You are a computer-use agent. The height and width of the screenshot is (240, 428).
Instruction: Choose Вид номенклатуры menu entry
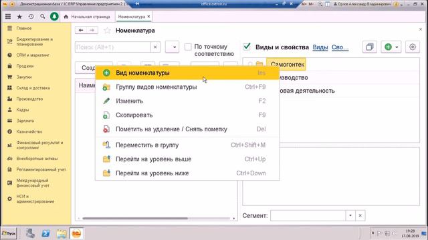[x=187, y=73]
